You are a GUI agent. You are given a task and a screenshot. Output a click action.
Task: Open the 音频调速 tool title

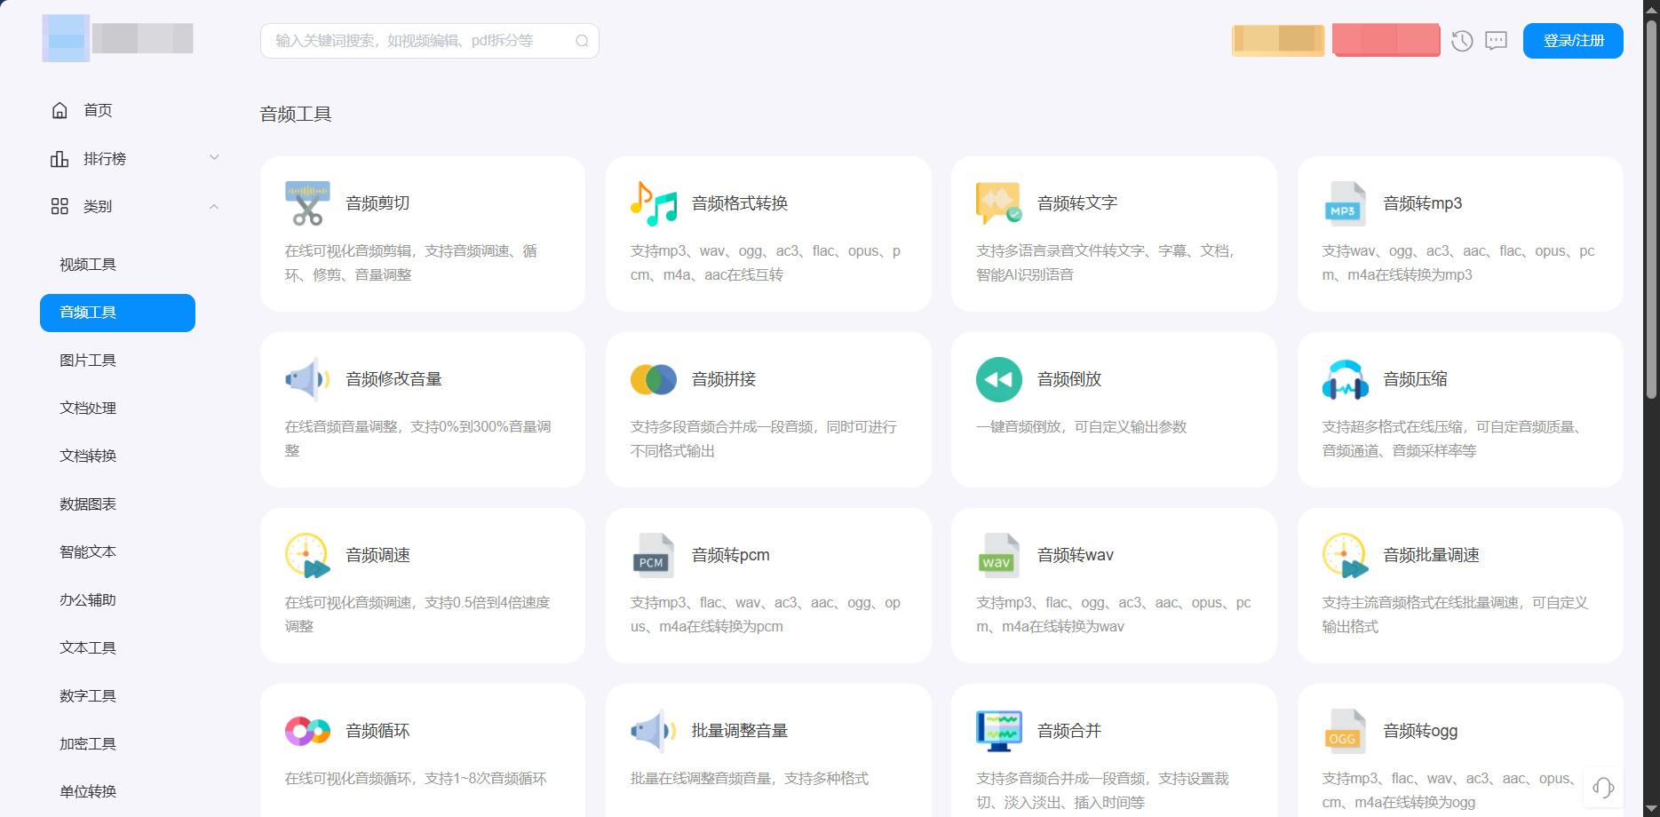pos(377,555)
